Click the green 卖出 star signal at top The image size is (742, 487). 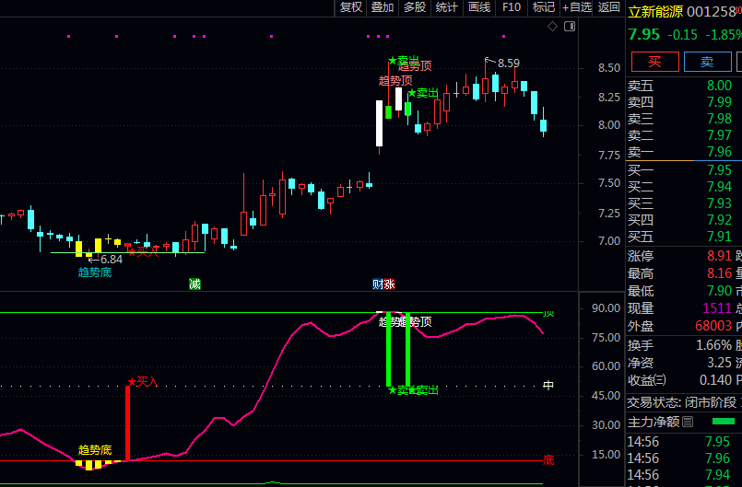pos(404,60)
